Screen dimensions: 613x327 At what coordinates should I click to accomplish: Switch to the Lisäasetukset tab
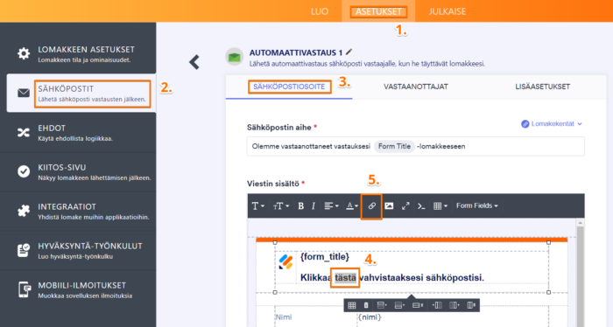click(x=542, y=87)
